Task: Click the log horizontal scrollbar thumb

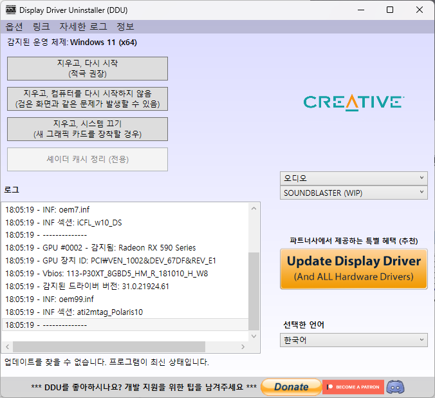Action: [x=109, y=346]
